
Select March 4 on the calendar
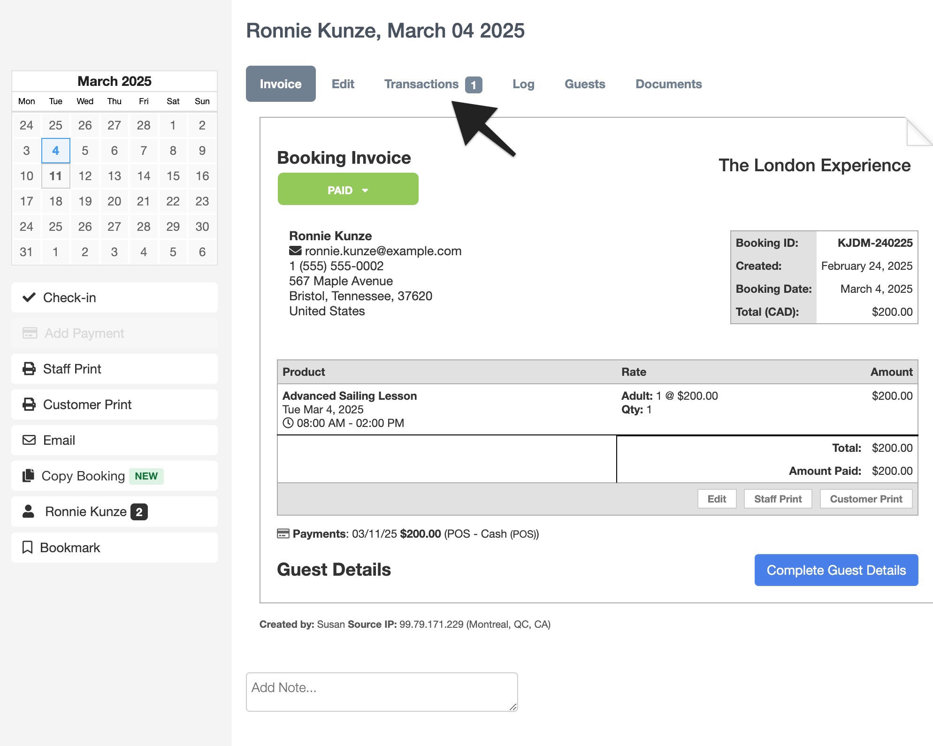[56, 151]
